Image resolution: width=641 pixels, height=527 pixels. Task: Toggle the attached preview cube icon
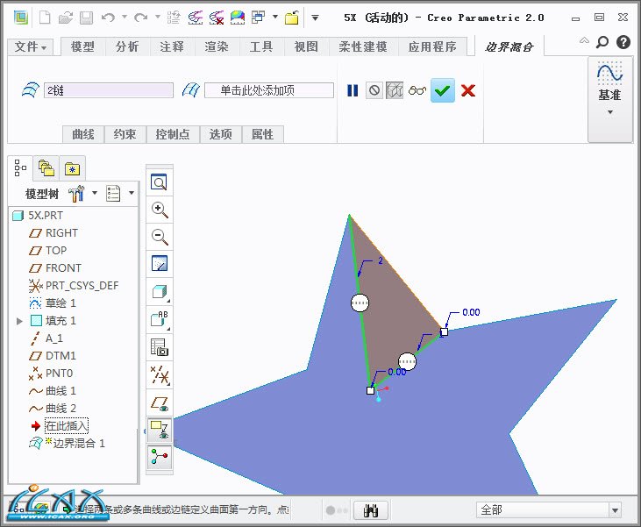tap(395, 90)
